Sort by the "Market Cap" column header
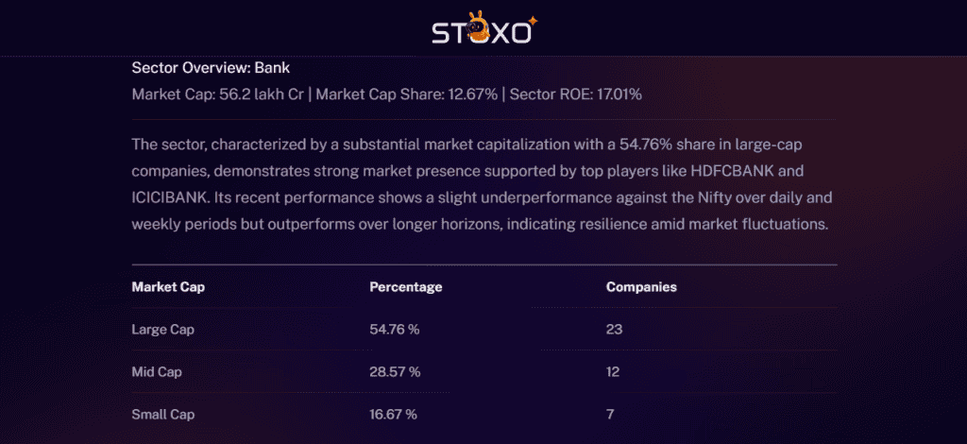Screen dimensions: 967x444 (x=168, y=287)
